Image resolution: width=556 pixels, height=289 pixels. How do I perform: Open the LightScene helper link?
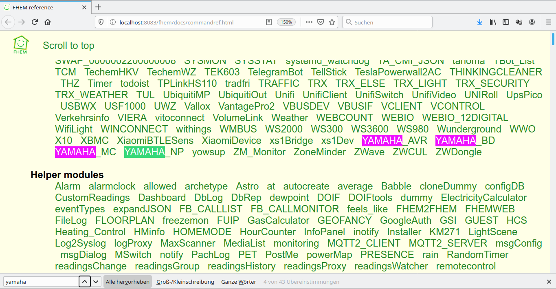click(x=493, y=232)
